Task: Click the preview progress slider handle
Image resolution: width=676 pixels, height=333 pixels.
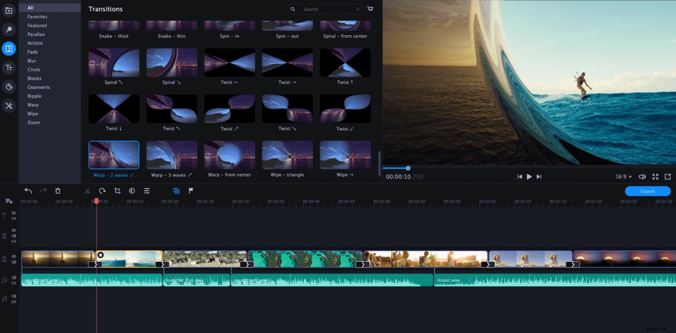Action: pyautogui.click(x=408, y=168)
